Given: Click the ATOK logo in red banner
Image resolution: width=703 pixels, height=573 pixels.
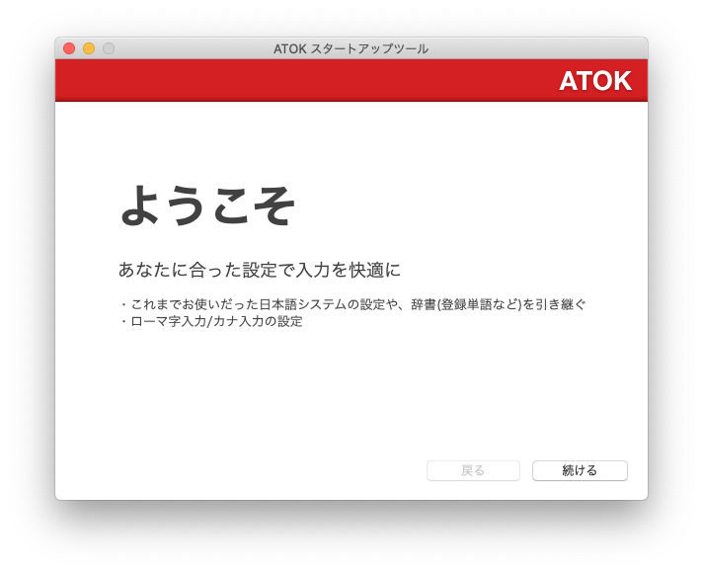Looking at the screenshot, I should 595,81.
